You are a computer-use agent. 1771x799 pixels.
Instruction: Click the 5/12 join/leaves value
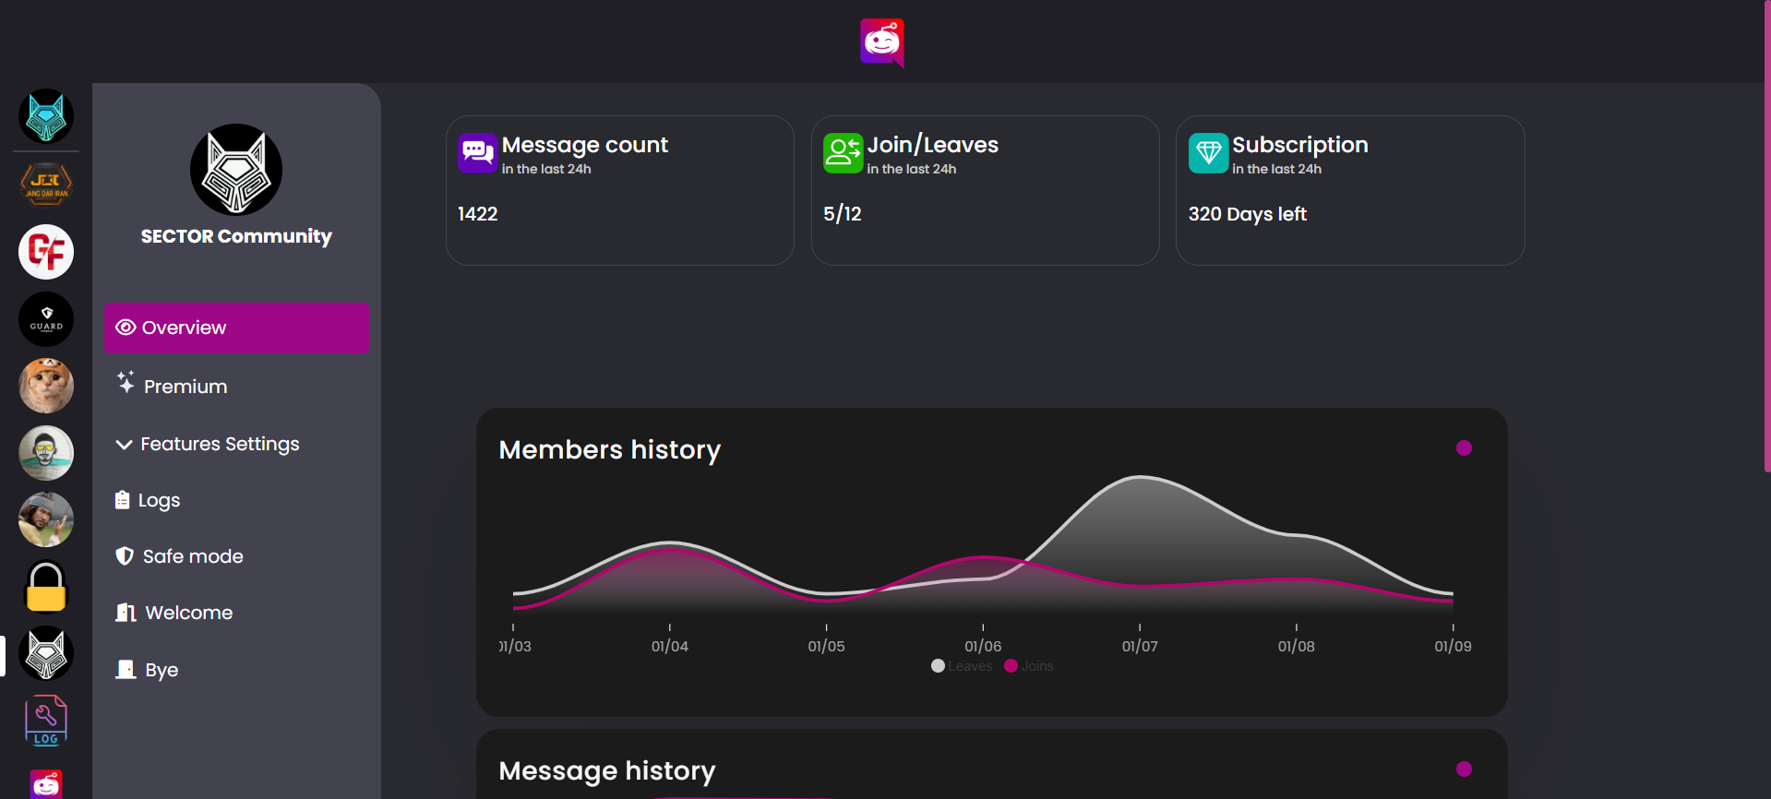[842, 214]
